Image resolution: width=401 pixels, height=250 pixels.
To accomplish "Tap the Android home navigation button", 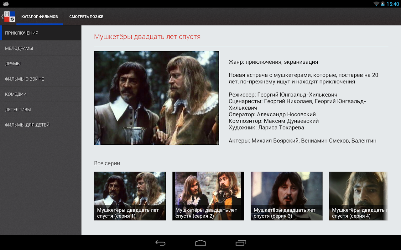I will [200, 243].
